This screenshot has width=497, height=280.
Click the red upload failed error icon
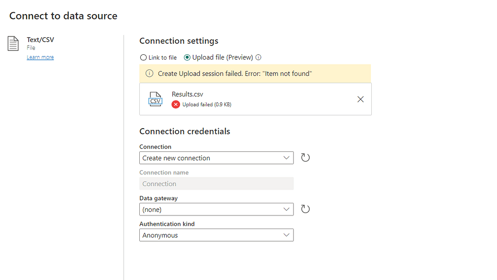[x=175, y=104]
